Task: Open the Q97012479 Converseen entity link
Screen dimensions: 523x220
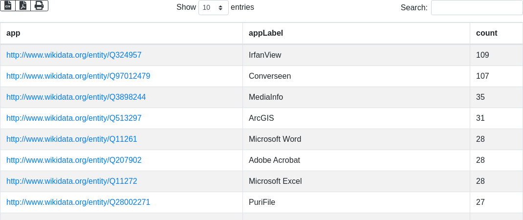Action: 78,76
